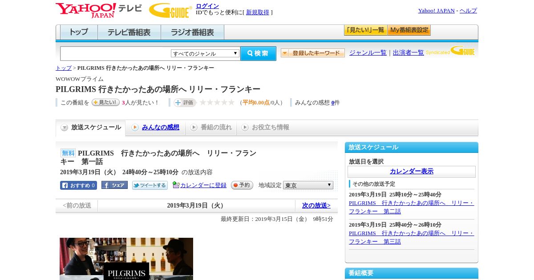Open 第三話 broadcast link in sidebar

pos(411,237)
